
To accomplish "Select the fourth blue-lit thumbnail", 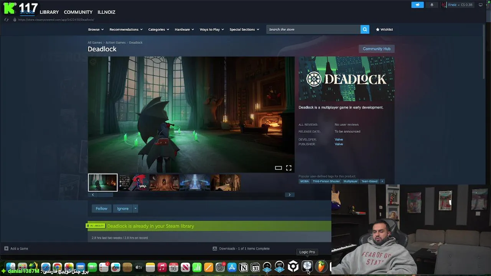I will click(x=194, y=182).
